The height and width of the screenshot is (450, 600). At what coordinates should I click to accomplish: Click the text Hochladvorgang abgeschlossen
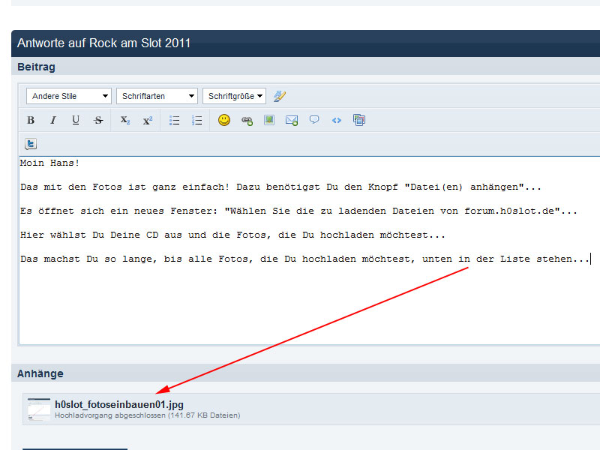point(110,415)
